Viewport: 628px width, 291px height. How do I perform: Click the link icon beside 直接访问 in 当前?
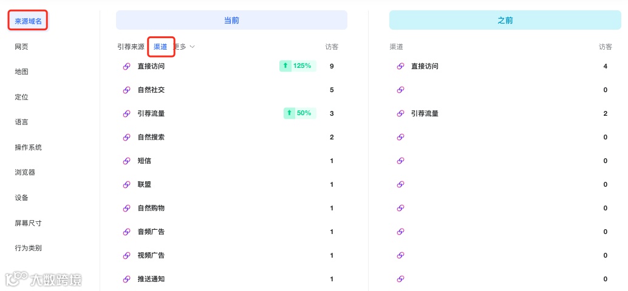pos(126,66)
